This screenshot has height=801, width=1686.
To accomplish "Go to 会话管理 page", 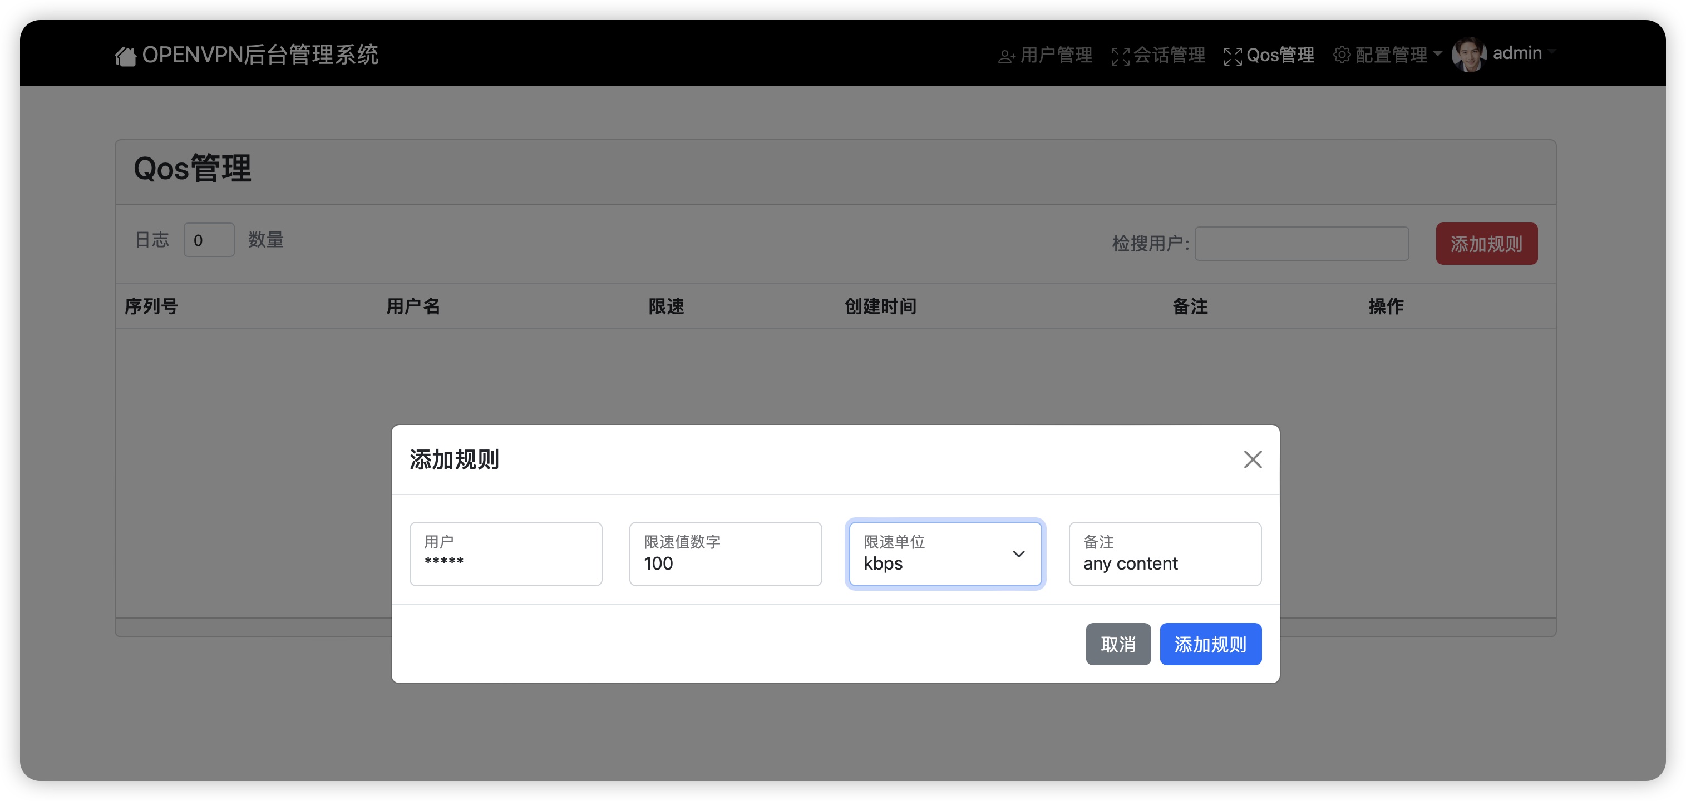I will pos(1169,55).
